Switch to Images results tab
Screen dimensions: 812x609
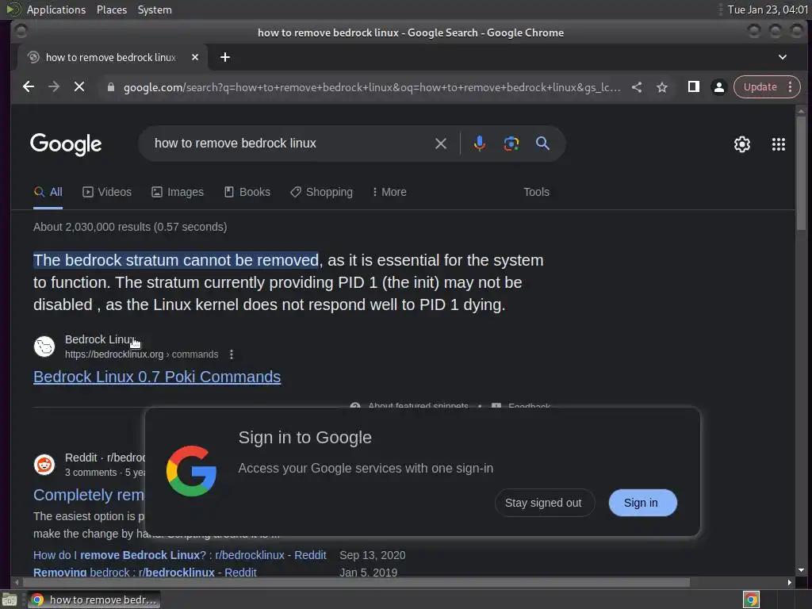(178, 192)
